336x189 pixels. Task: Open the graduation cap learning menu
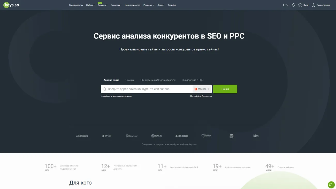tap(286, 5)
